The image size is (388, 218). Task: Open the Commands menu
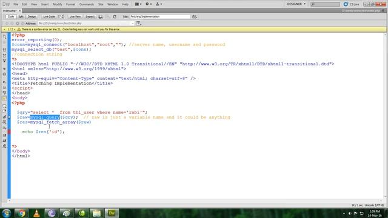point(87,4)
